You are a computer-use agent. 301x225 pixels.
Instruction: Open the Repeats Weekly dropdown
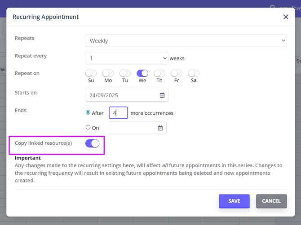[x=186, y=41]
